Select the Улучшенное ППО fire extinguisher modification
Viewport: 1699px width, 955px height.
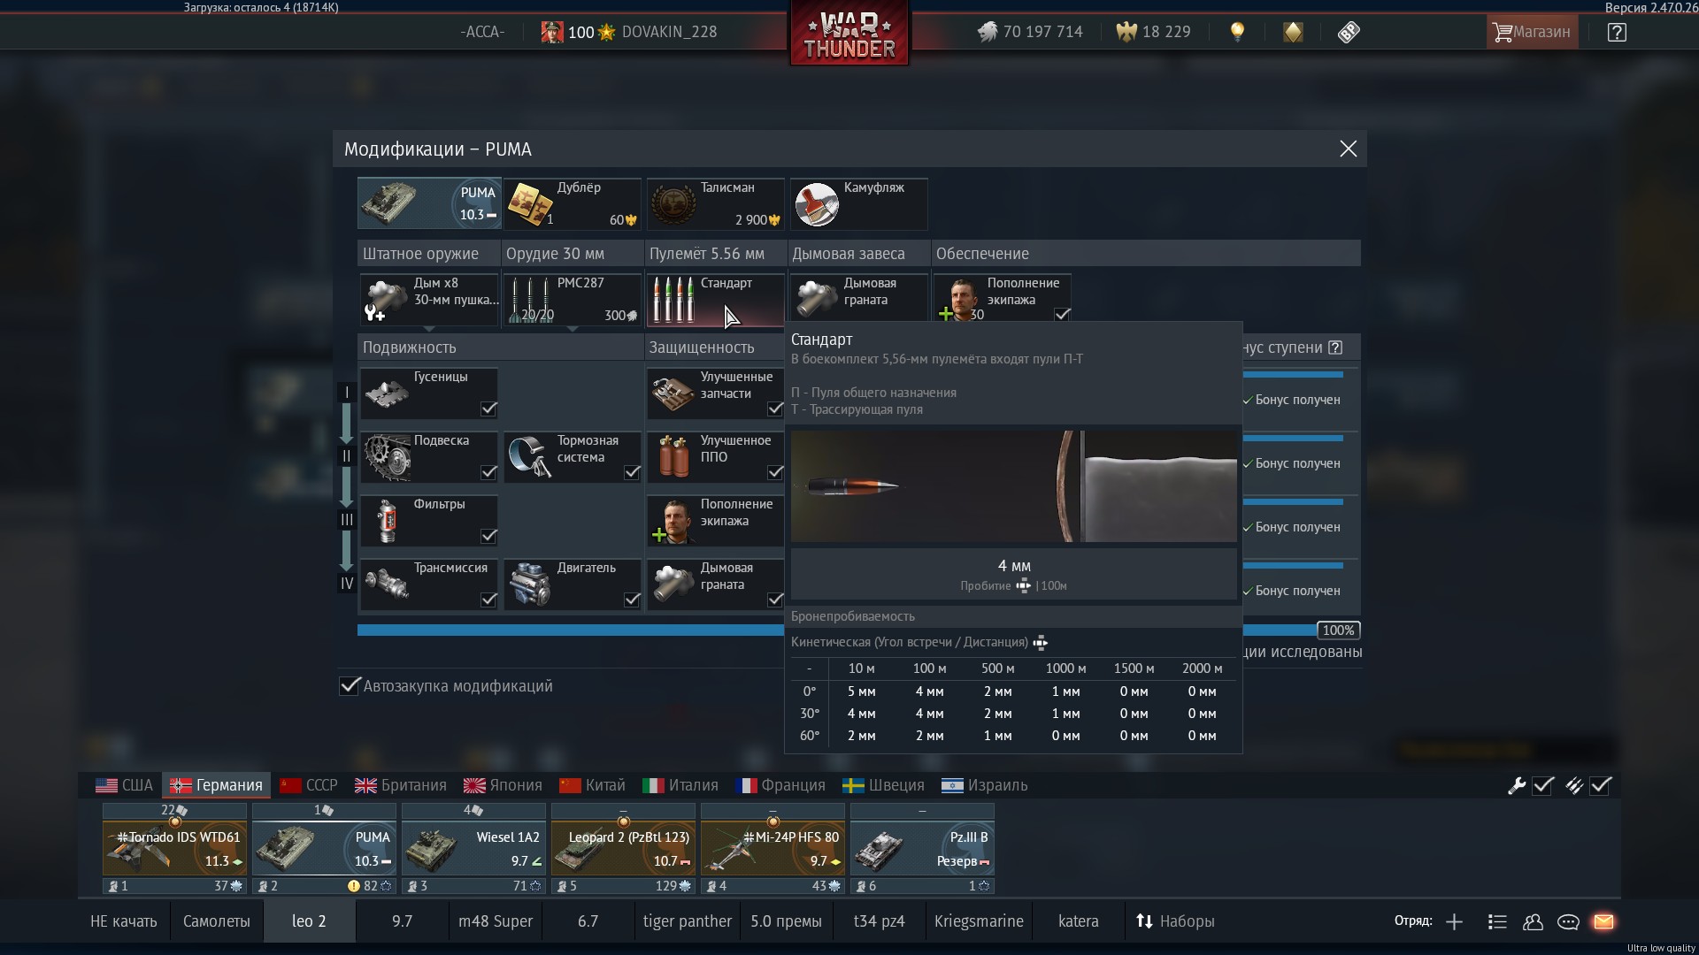715,456
